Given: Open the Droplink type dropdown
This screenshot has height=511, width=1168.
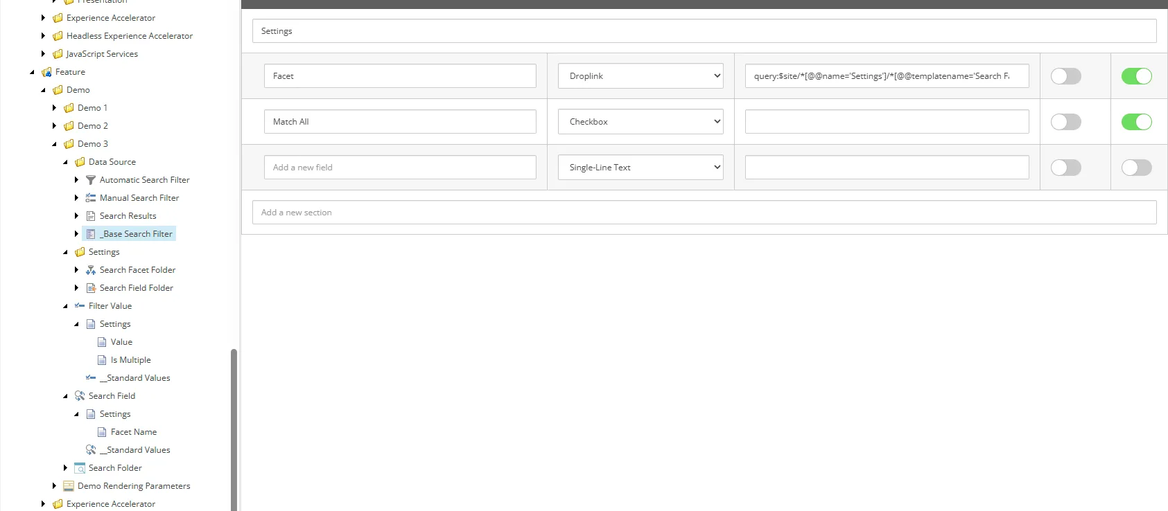Looking at the screenshot, I should (641, 76).
